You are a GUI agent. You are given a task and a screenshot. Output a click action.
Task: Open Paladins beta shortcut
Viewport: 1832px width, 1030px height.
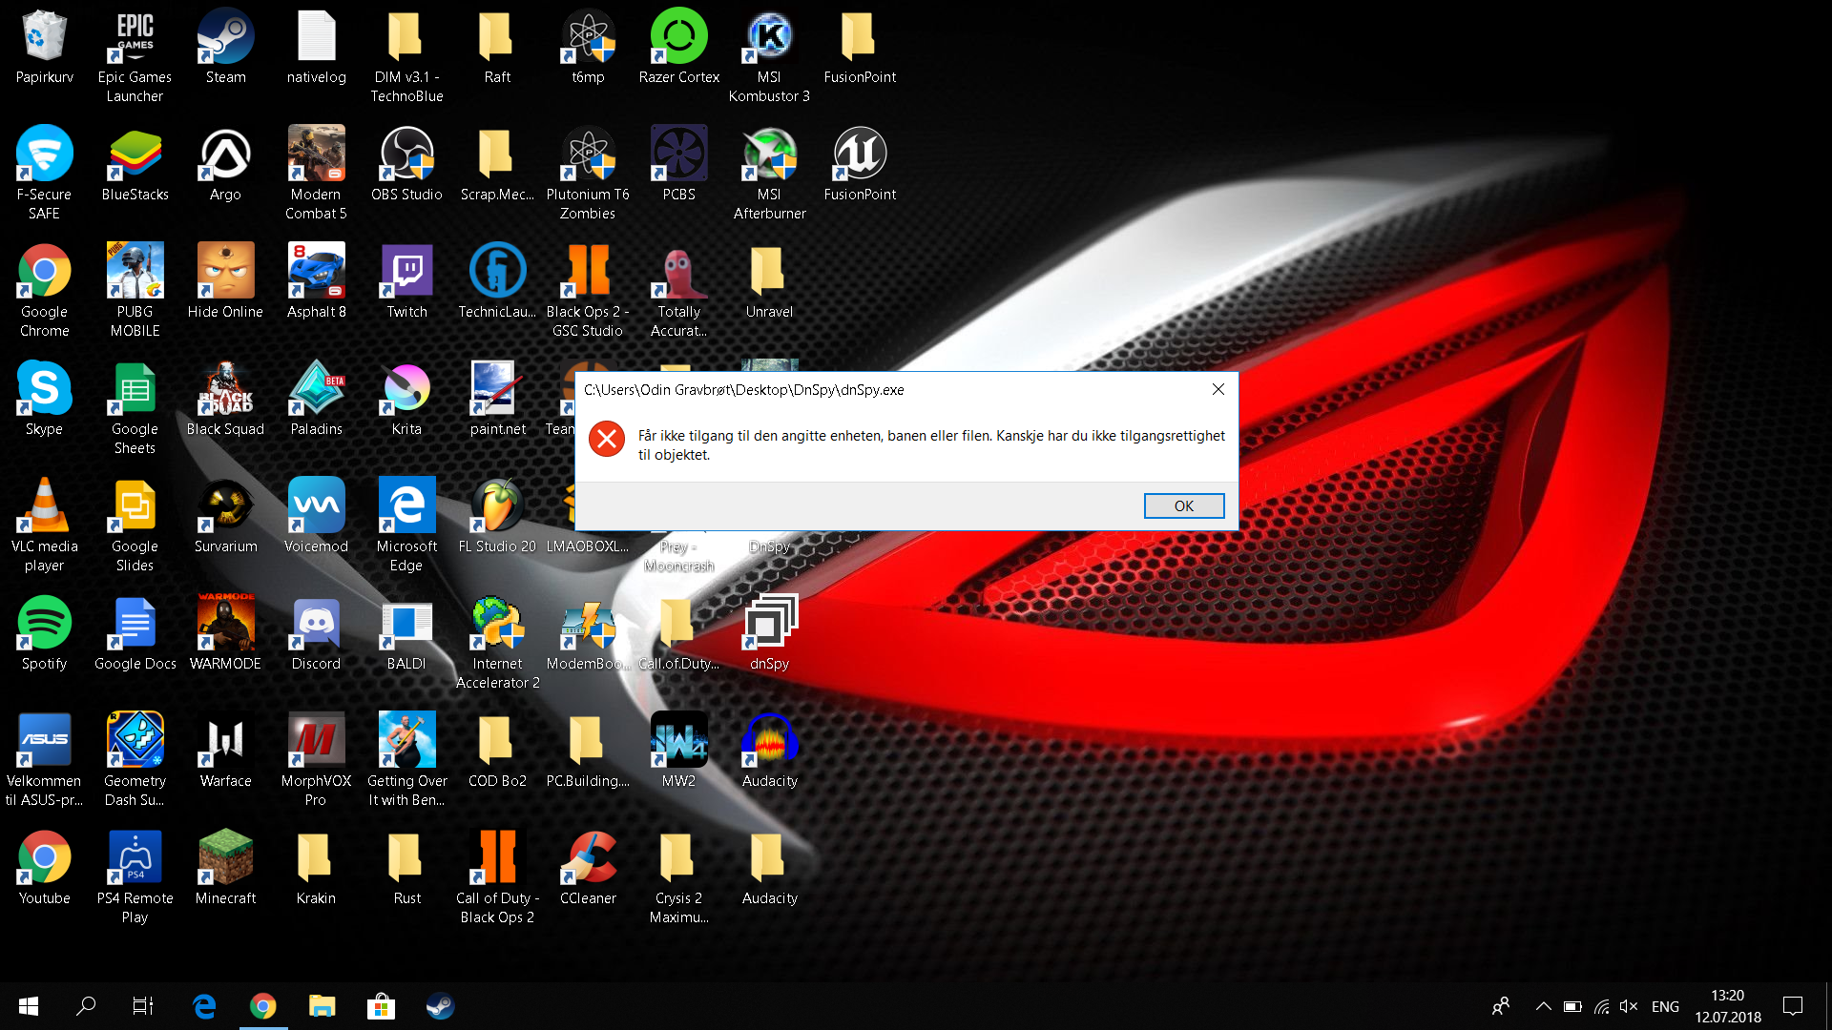316,399
